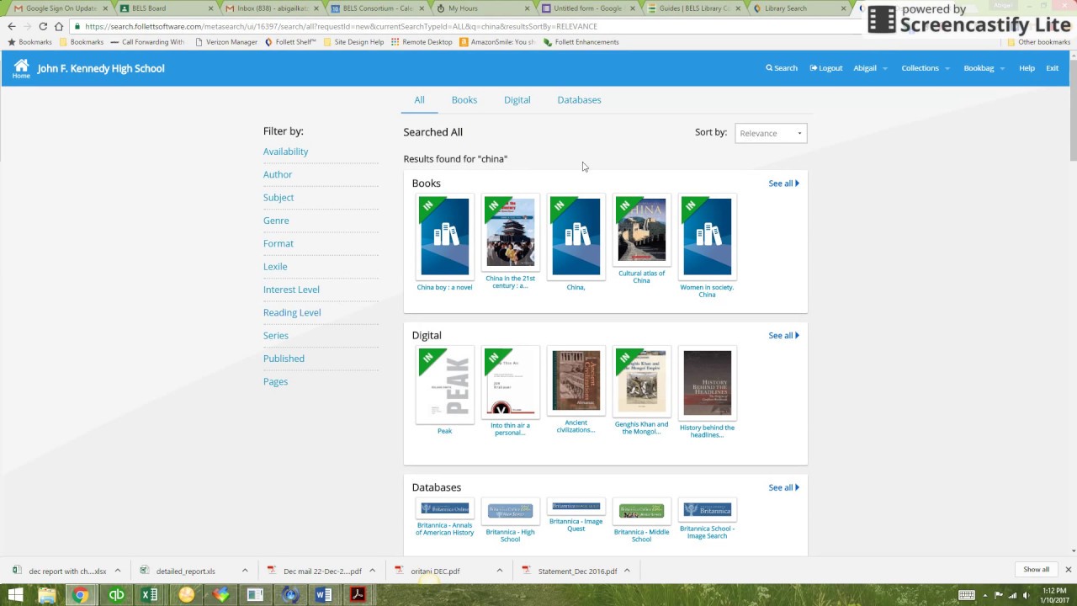The height and width of the screenshot is (606, 1077).
Task: See all Databases results
Action: pos(783,487)
